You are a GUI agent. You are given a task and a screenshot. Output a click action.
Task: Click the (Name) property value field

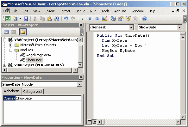[x=48, y=98]
